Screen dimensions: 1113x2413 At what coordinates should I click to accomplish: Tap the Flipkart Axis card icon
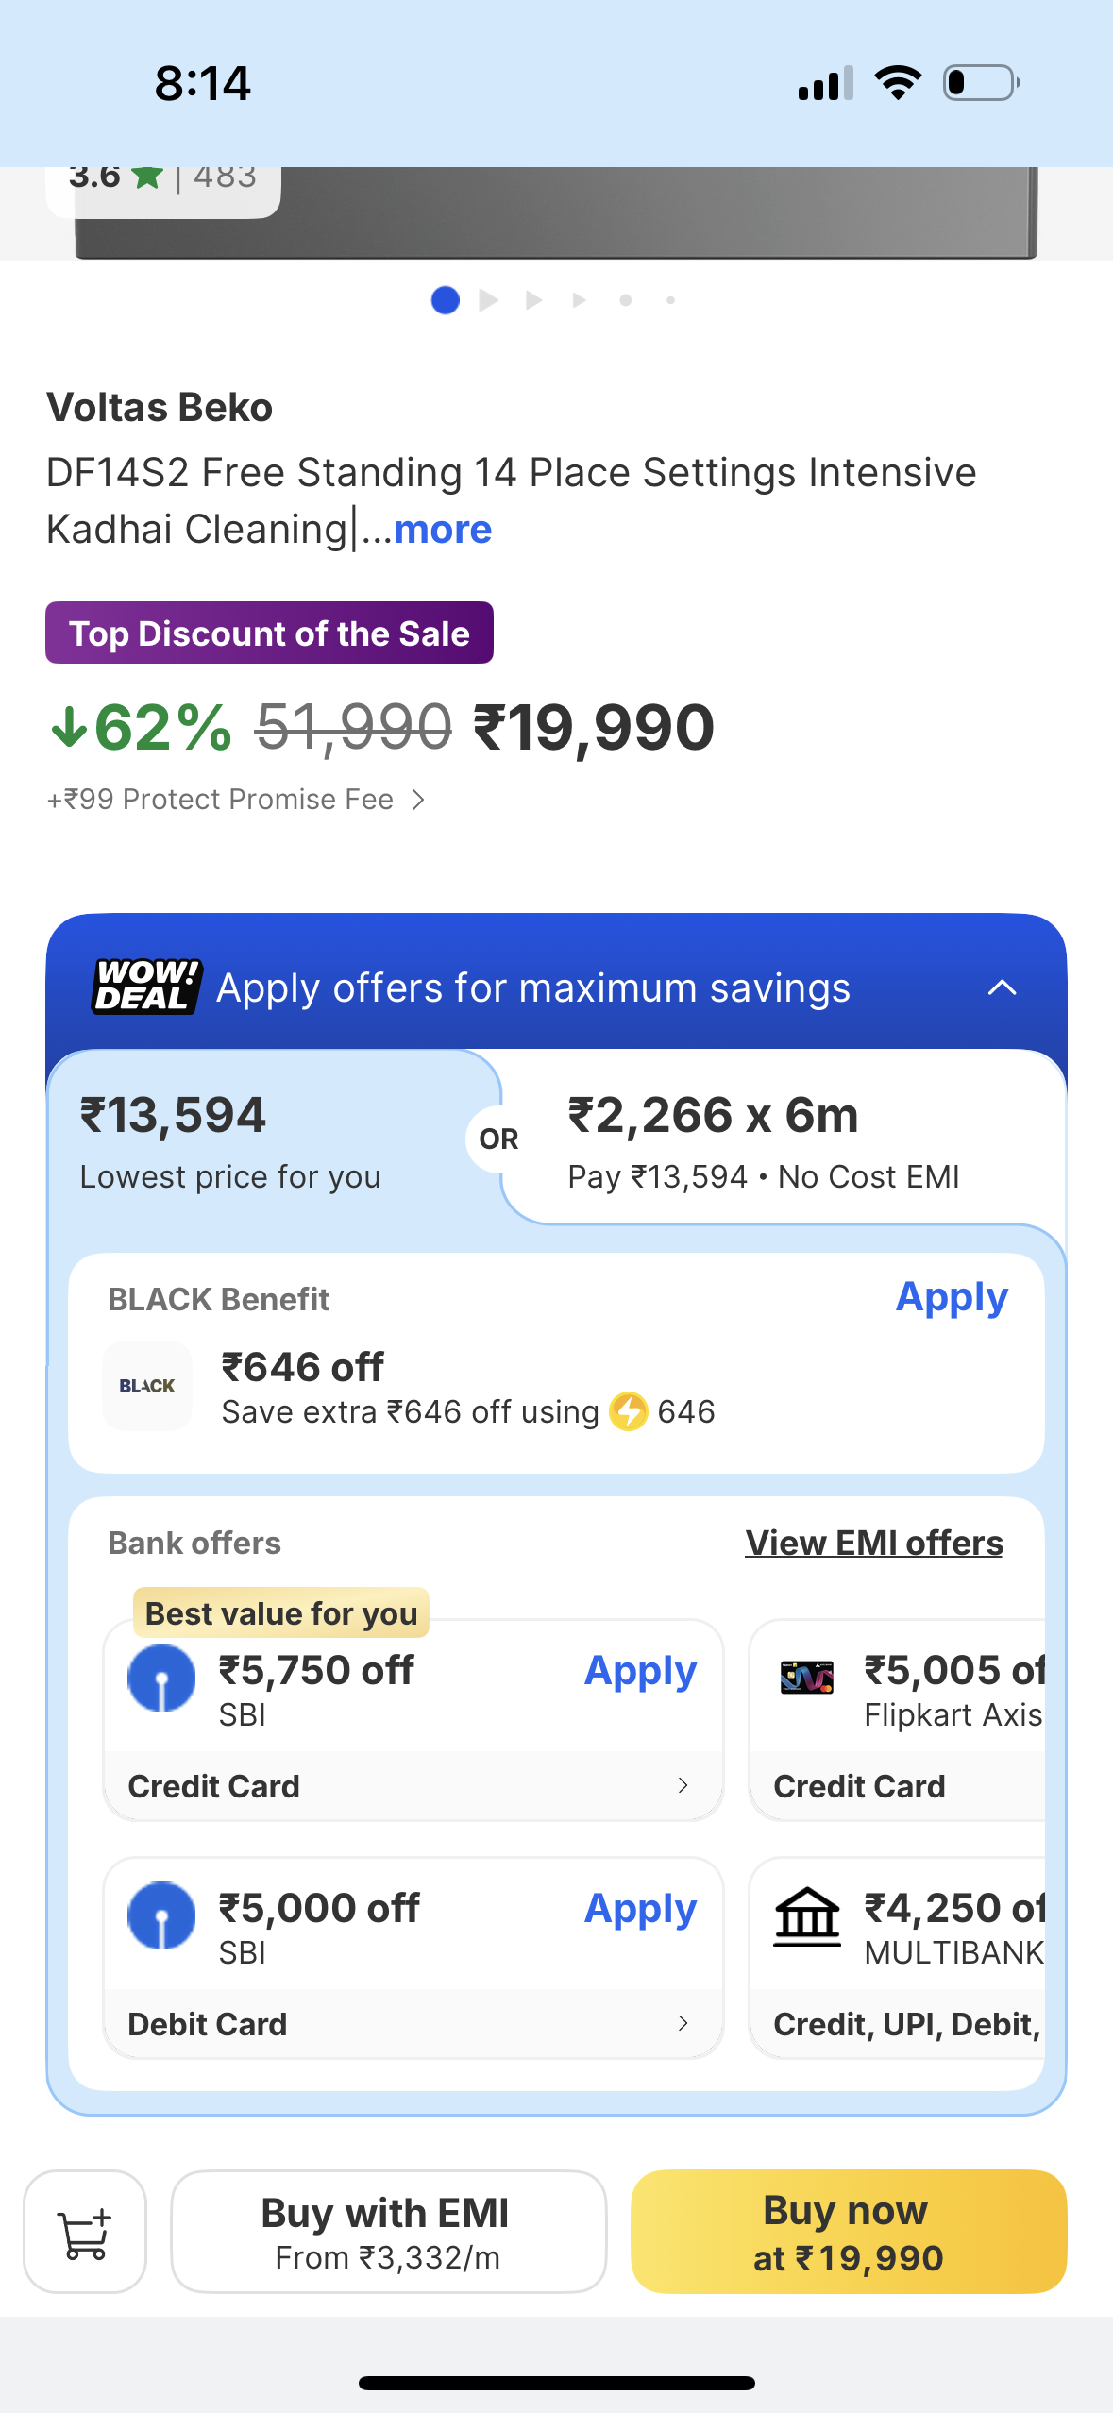(x=806, y=1678)
